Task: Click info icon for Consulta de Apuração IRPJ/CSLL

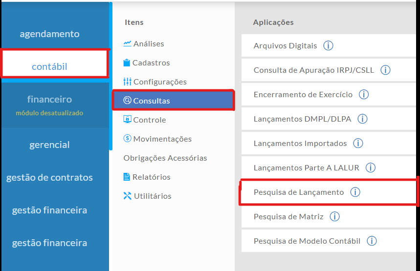Action: (x=385, y=70)
